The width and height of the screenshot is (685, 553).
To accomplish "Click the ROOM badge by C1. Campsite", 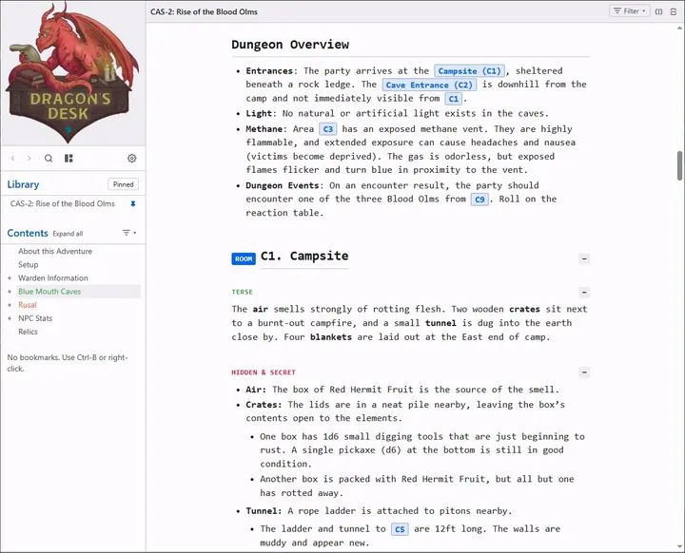I will [244, 258].
